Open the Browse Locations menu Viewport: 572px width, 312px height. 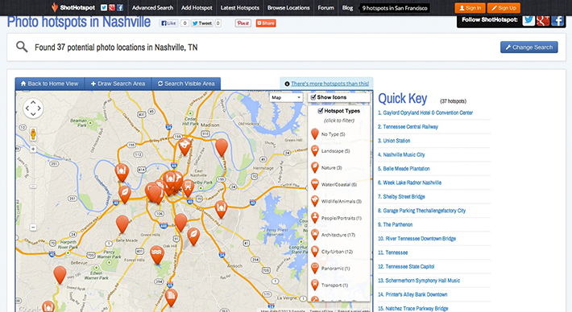point(288,8)
